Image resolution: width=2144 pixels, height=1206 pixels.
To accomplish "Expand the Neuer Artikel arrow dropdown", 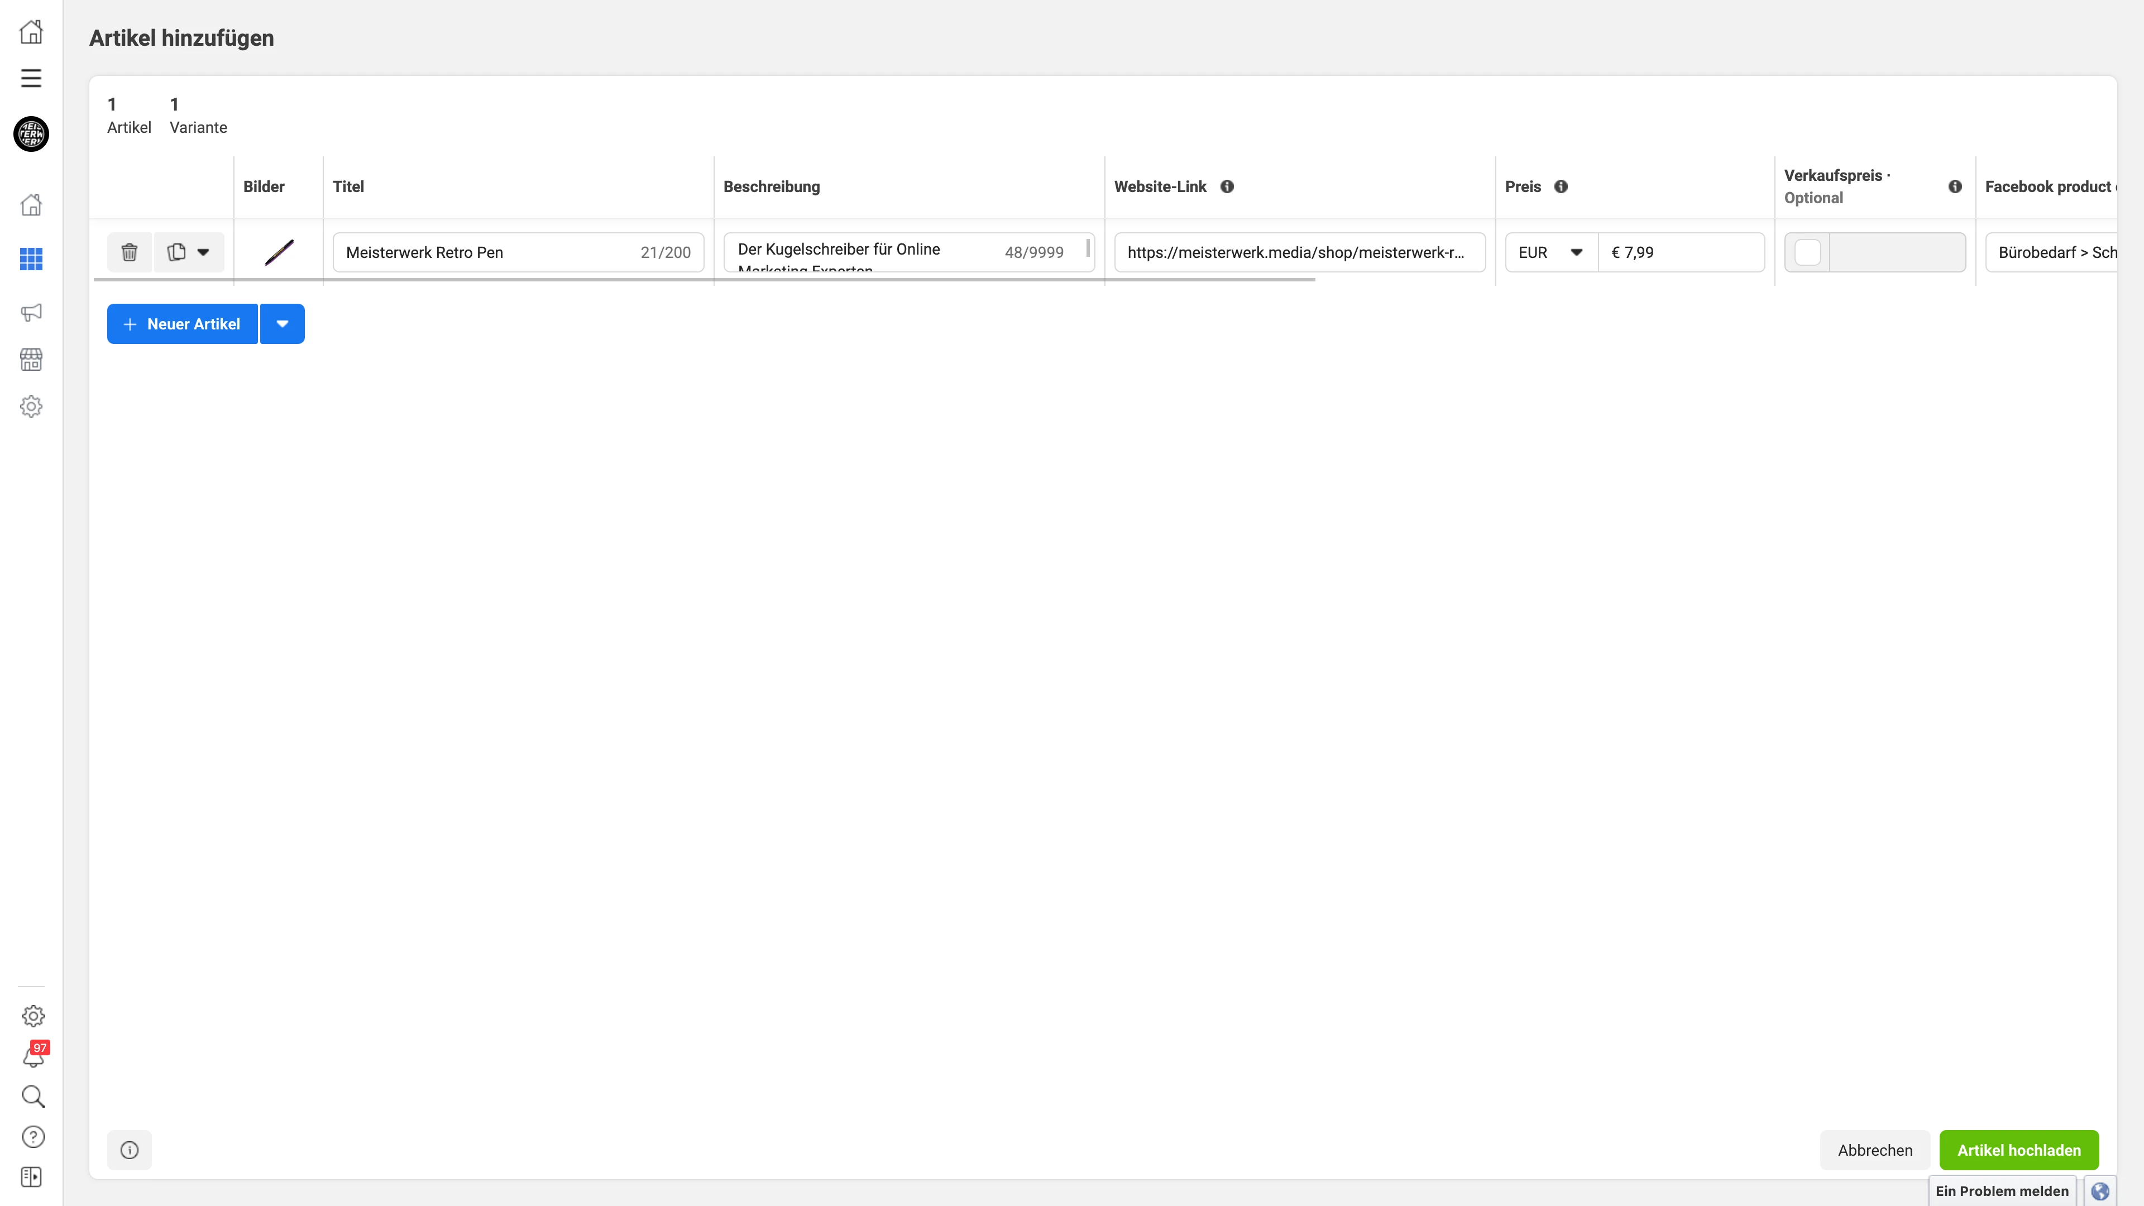I will (x=282, y=324).
